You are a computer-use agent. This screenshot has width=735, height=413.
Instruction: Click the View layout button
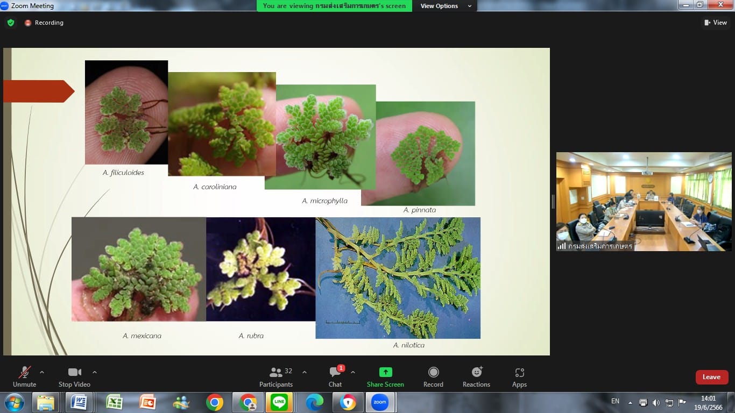[x=716, y=23]
